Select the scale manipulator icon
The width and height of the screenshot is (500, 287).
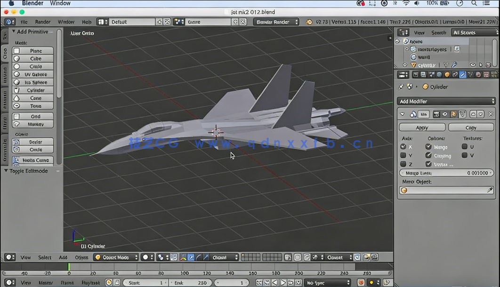coord(206,257)
